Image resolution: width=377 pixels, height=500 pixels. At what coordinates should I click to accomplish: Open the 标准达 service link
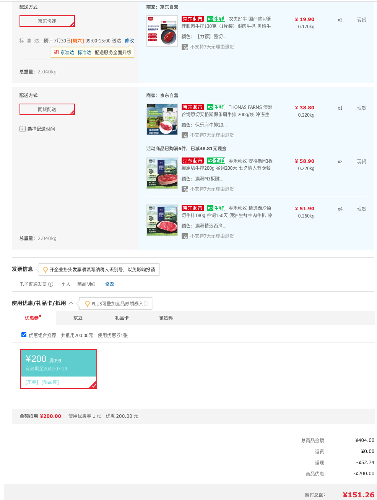click(84, 52)
